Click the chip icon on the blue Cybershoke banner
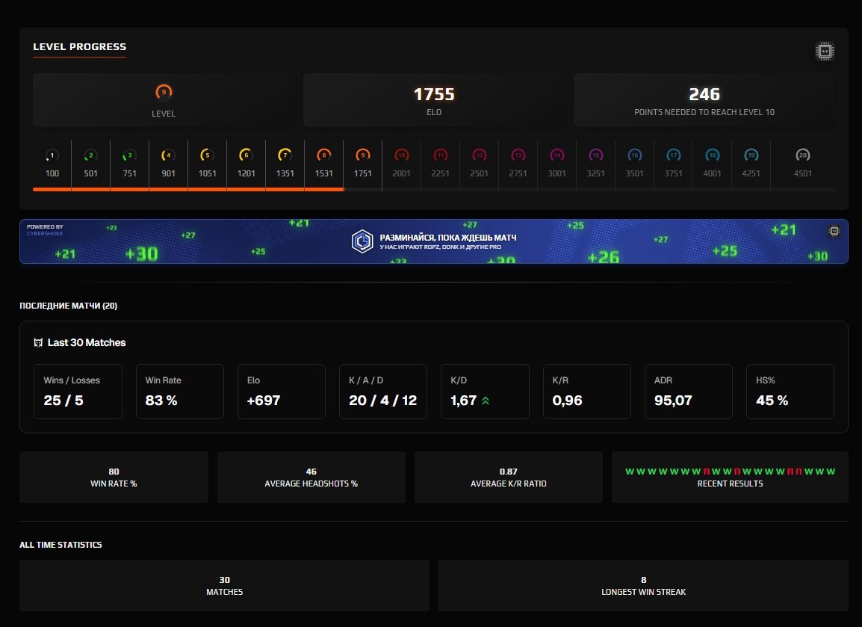The height and width of the screenshot is (627, 862). point(833,232)
